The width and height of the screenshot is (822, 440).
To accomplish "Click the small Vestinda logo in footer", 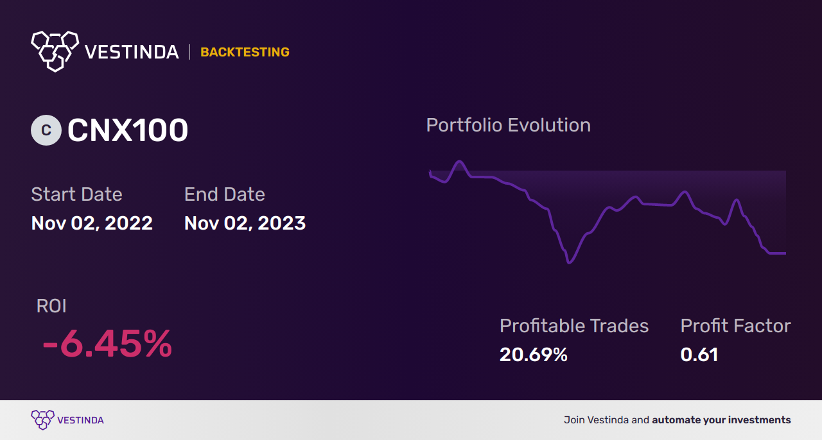I will [x=42, y=419].
